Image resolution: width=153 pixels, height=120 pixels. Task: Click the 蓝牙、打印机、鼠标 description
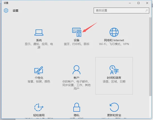click(x=77, y=44)
